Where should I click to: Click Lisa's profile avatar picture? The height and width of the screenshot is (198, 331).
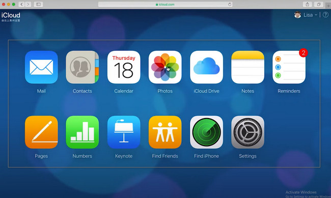(297, 15)
